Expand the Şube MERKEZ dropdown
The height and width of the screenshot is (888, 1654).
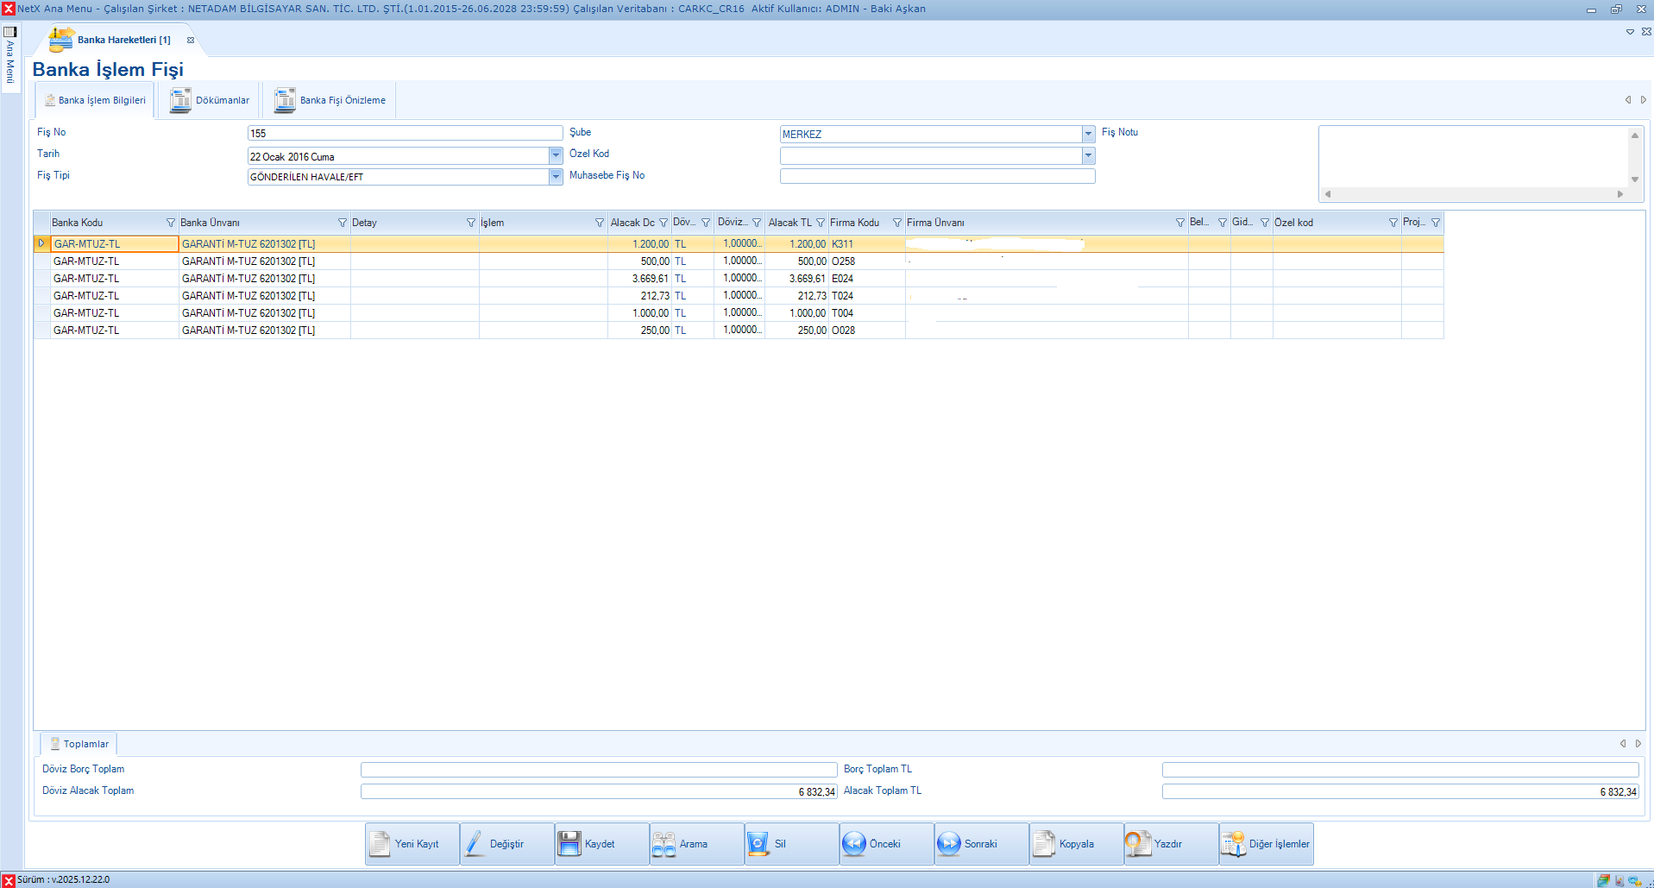point(1088,134)
